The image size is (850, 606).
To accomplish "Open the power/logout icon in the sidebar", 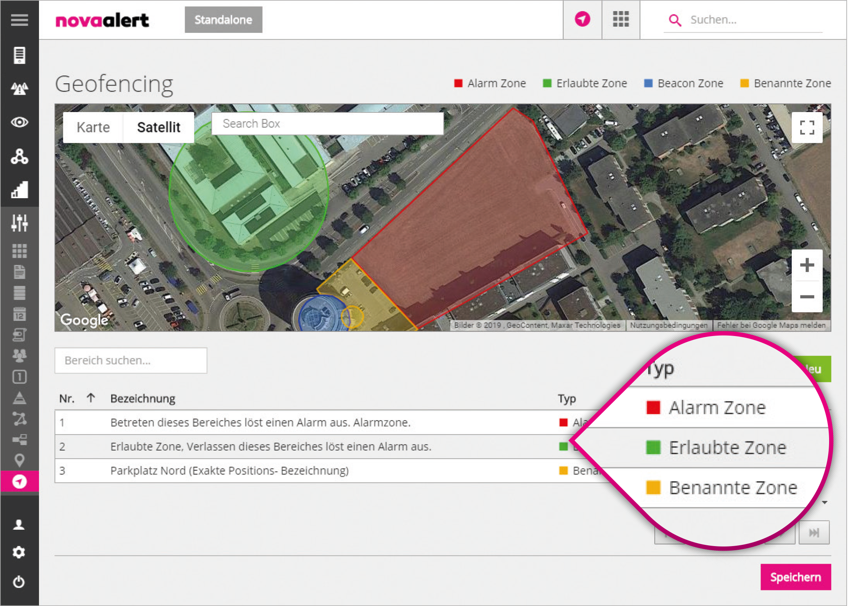I will click(x=19, y=582).
